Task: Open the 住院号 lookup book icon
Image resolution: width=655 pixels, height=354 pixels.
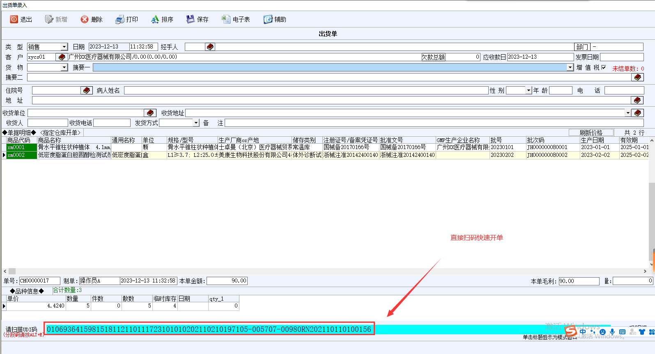Action: pyautogui.click(x=87, y=90)
